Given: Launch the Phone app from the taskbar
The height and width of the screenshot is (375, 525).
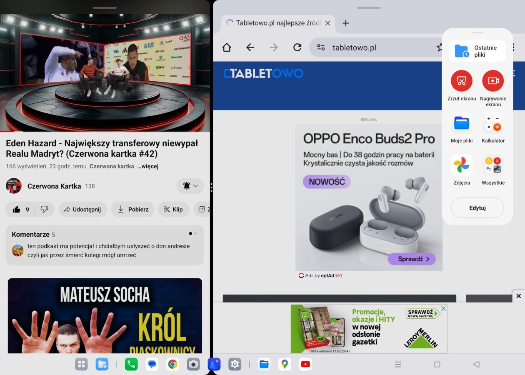Looking at the screenshot, I should 131,365.
